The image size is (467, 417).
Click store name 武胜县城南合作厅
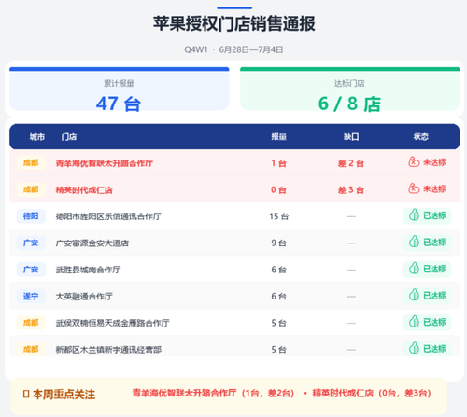88,270
